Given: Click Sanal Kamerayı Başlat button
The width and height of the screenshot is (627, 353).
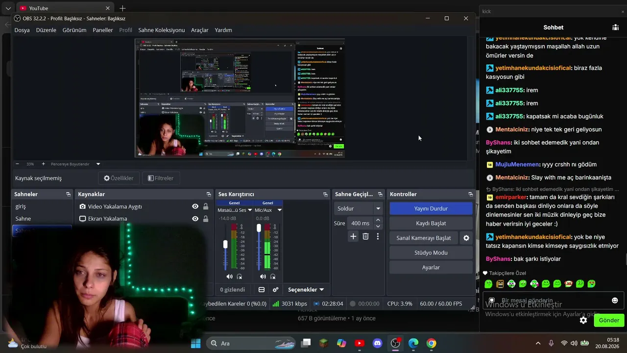Looking at the screenshot, I should pyautogui.click(x=424, y=238).
